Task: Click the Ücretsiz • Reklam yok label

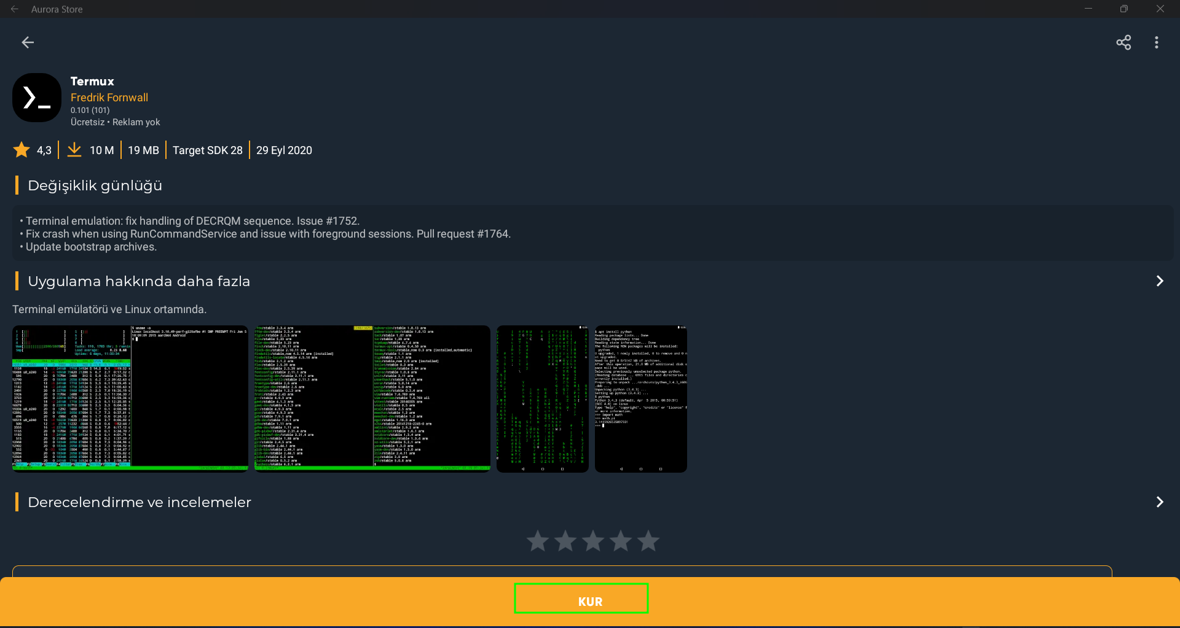Action: point(116,122)
